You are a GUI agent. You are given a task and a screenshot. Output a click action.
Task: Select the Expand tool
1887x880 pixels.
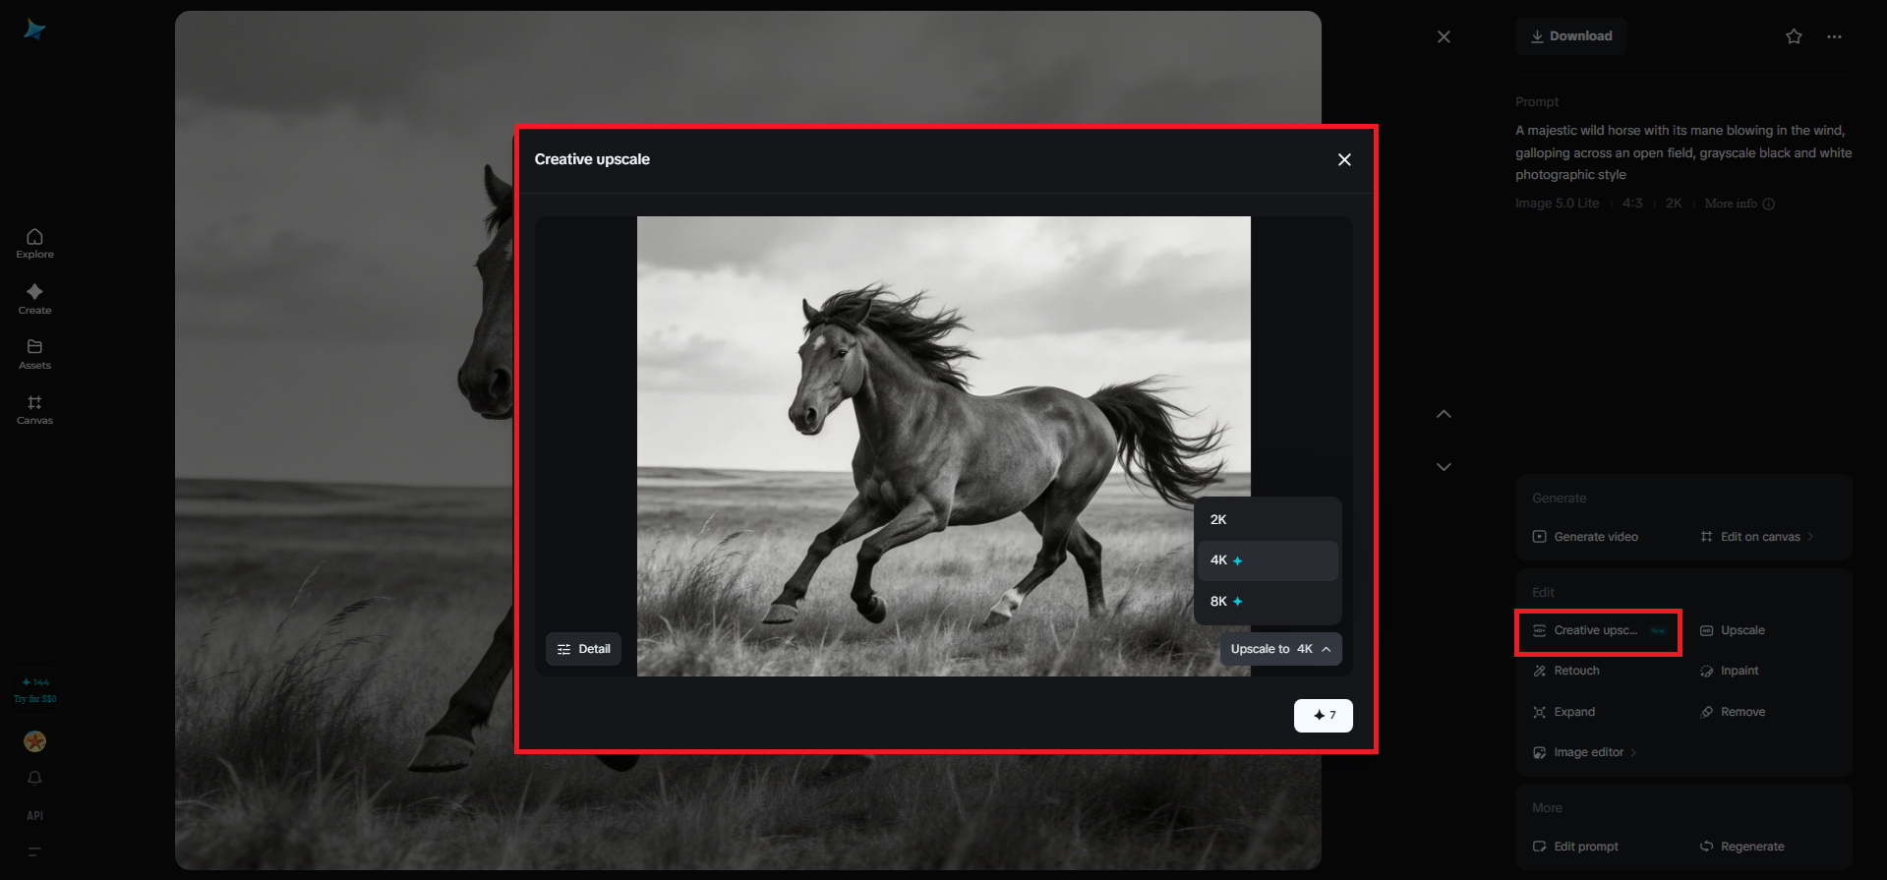coord(1563,712)
